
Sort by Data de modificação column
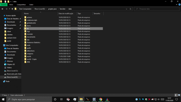coord(66,13)
